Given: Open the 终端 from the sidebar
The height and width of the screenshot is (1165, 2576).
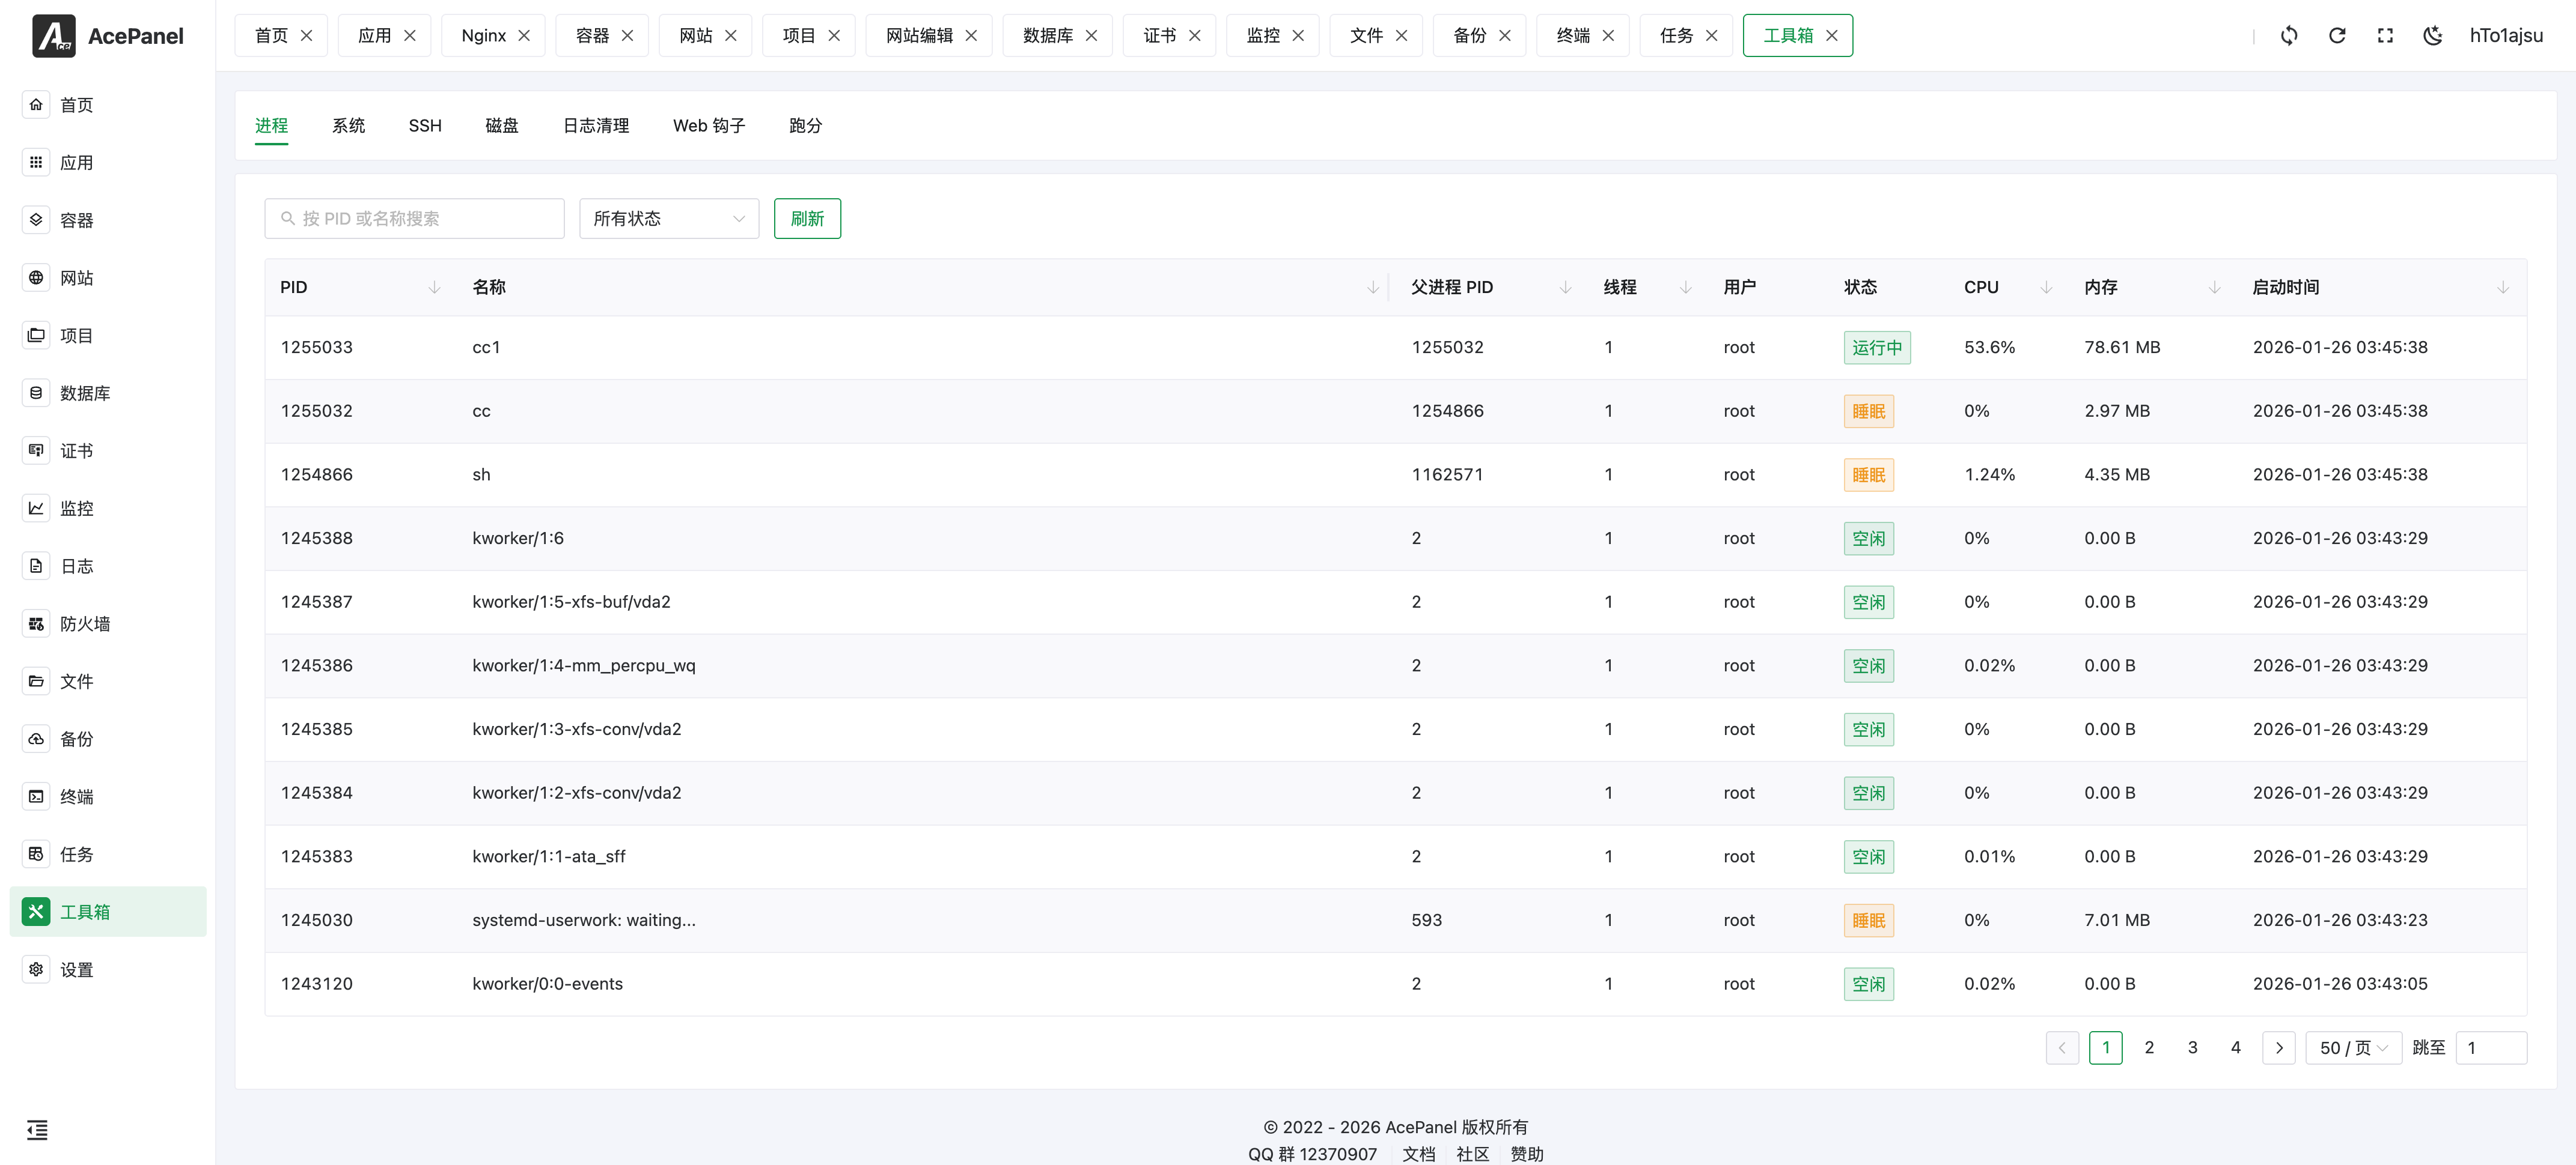Looking at the screenshot, I should [x=76, y=796].
